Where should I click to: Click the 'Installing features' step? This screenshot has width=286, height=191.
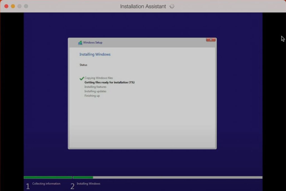[95, 87]
